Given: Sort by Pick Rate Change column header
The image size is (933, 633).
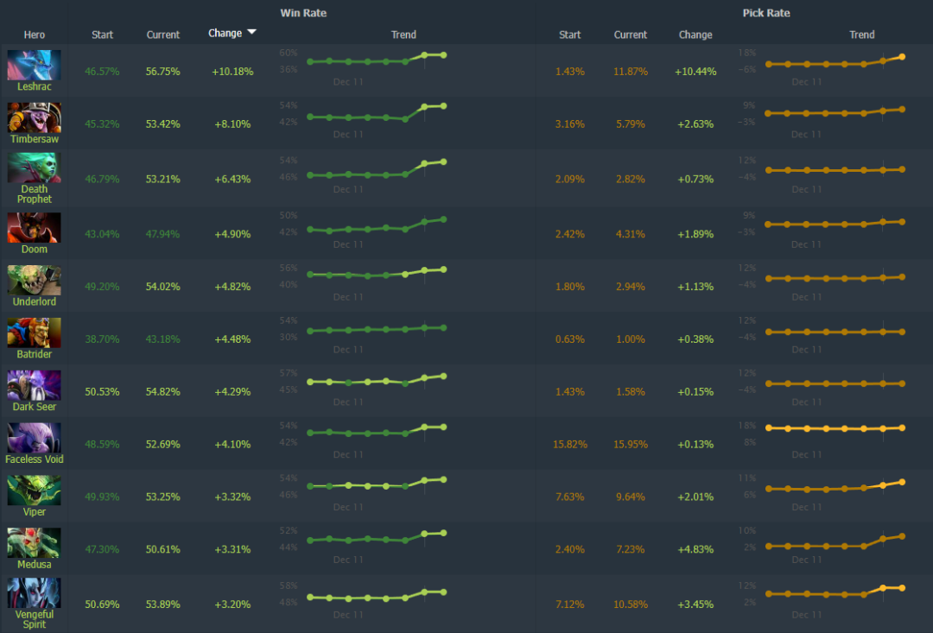Looking at the screenshot, I should [695, 35].
